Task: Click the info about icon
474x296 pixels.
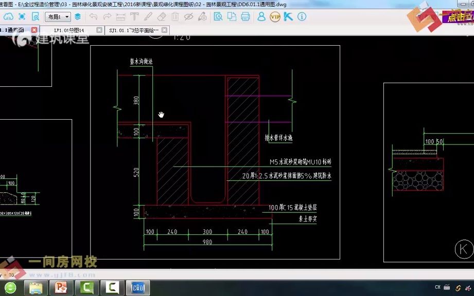Action: [302, 16]
